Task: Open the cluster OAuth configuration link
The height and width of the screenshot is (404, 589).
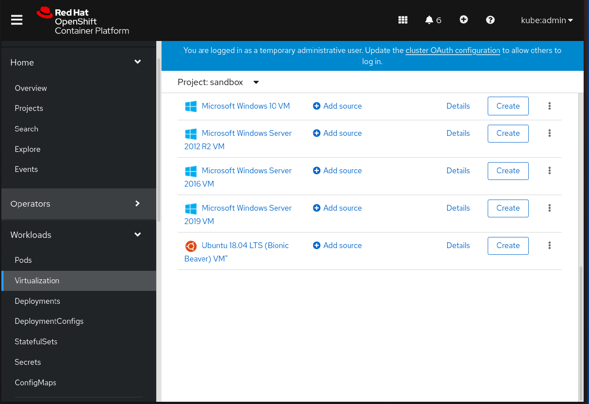Action: click(x=452, y=50)
